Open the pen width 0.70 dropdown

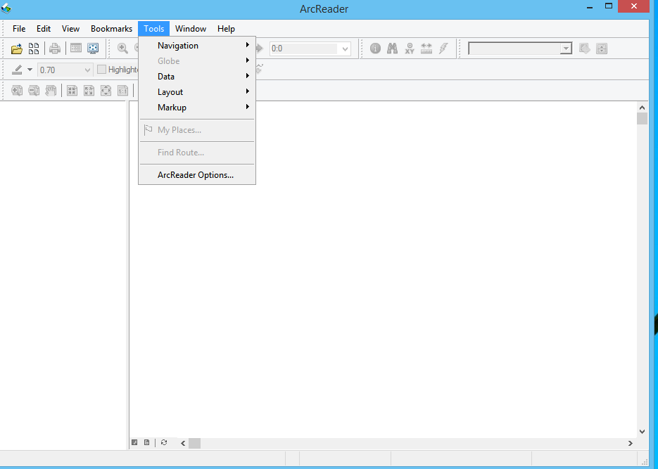click(88, 70)
